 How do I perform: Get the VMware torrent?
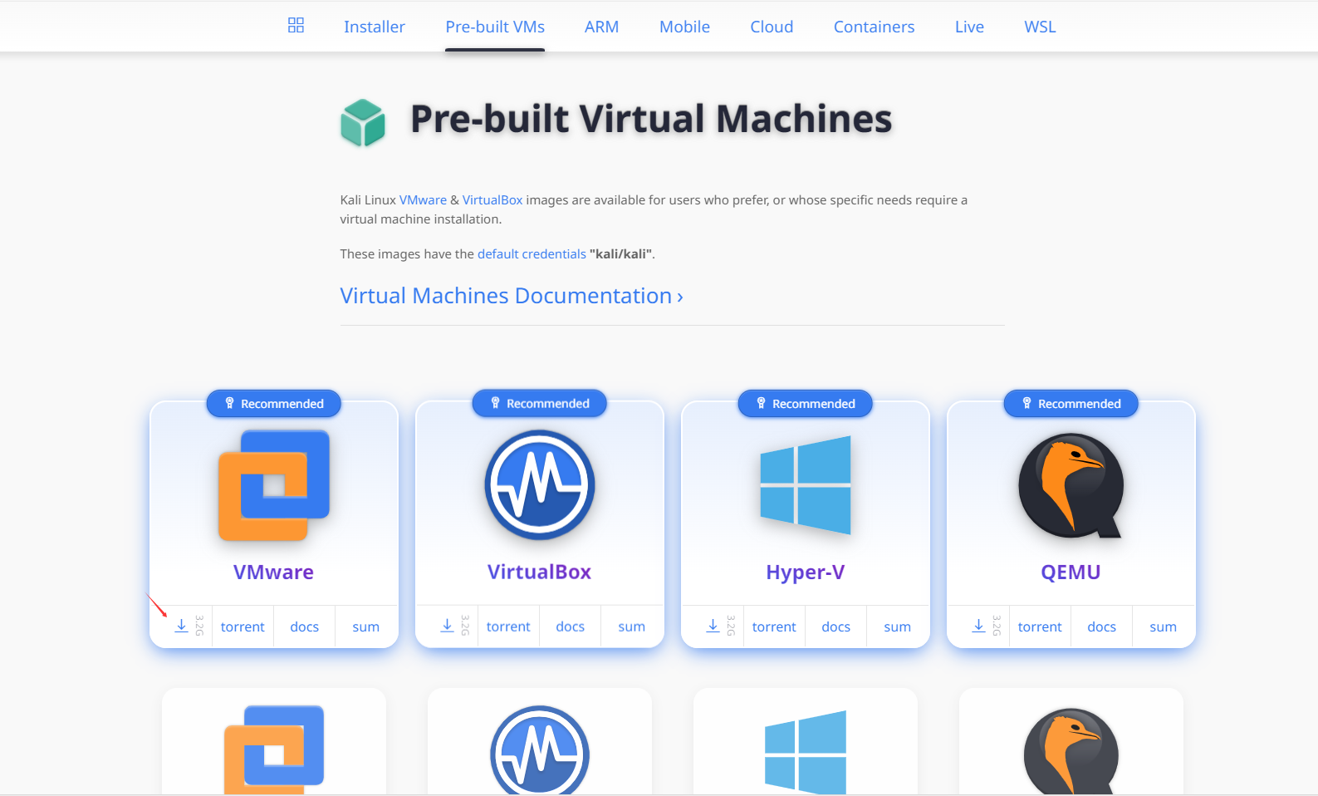coord(243,627)
